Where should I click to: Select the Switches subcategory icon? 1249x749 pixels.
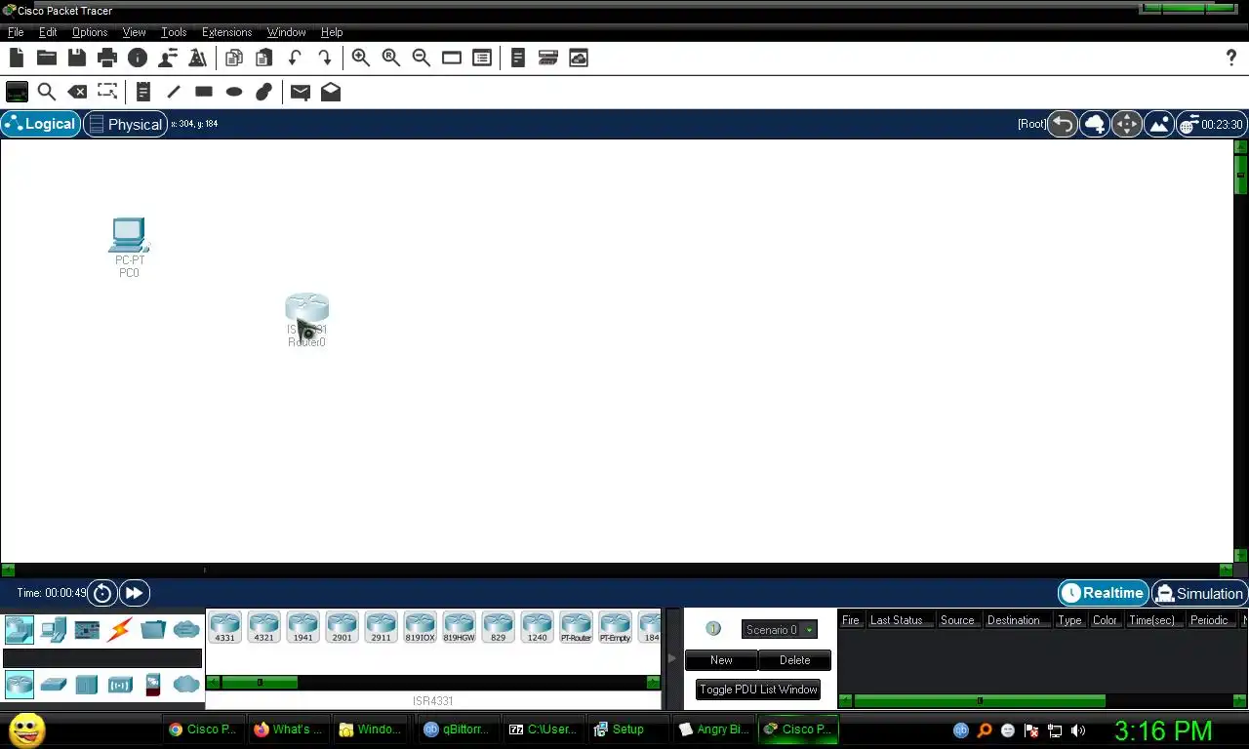tap(53, 685)
